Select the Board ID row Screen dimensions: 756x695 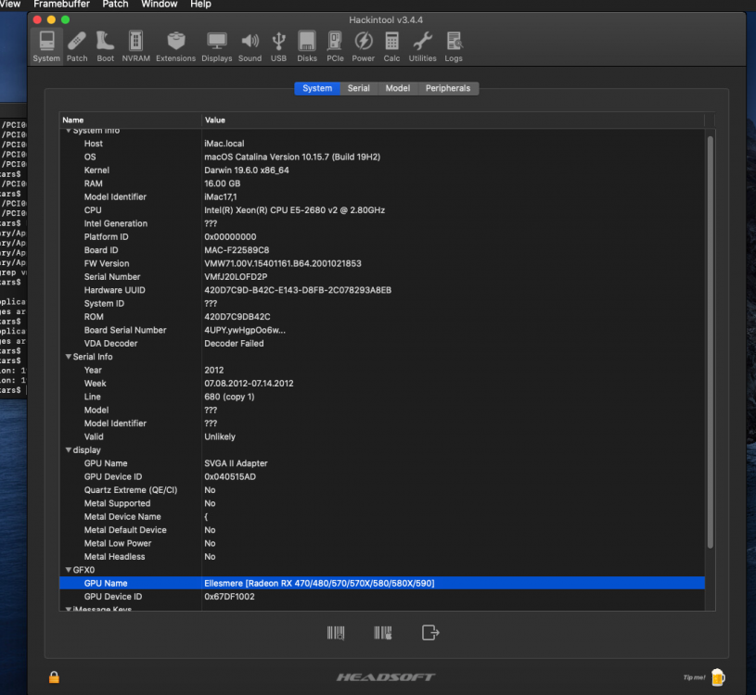click(x=382, y=250)
